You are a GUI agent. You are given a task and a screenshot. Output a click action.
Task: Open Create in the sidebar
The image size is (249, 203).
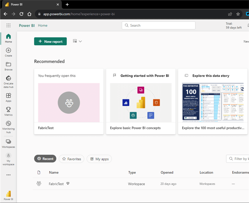point(8,52)
